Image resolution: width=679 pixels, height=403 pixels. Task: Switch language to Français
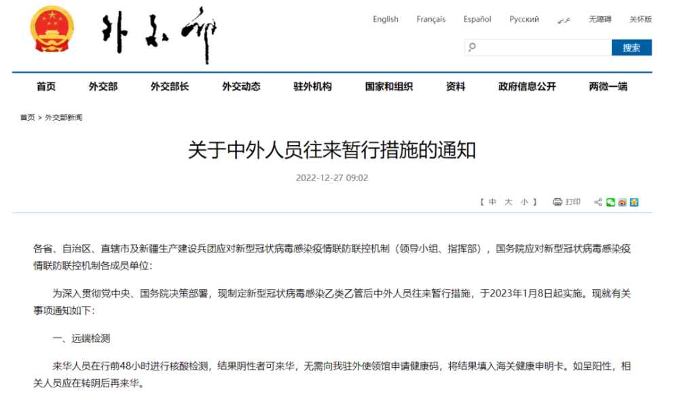(x=431, y=19)
